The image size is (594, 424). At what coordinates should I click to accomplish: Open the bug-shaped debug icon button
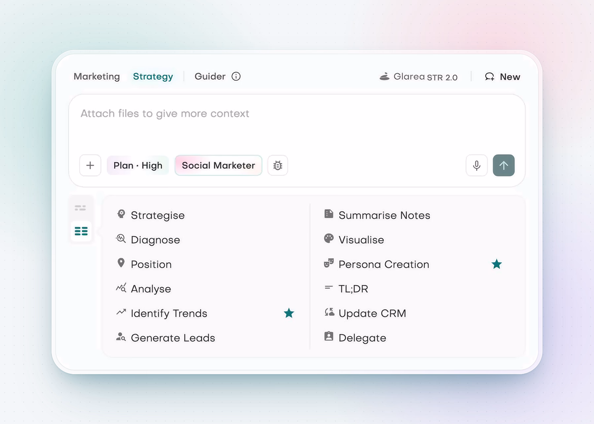pyautogui.click(x=278, y=165)
